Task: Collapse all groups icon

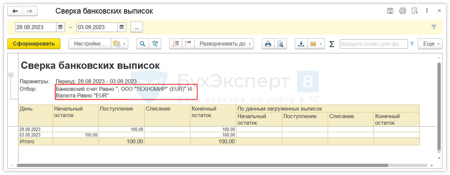Action: pos(176,44)
